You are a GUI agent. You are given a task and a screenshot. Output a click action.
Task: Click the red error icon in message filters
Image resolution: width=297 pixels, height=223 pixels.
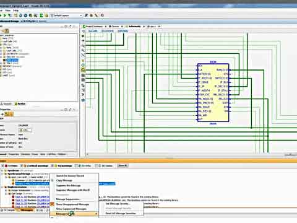click(x=6, y=165)
